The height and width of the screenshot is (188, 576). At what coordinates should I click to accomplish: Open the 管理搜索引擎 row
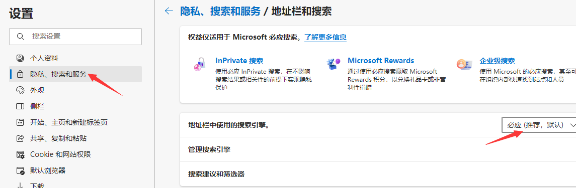[378, 149]
